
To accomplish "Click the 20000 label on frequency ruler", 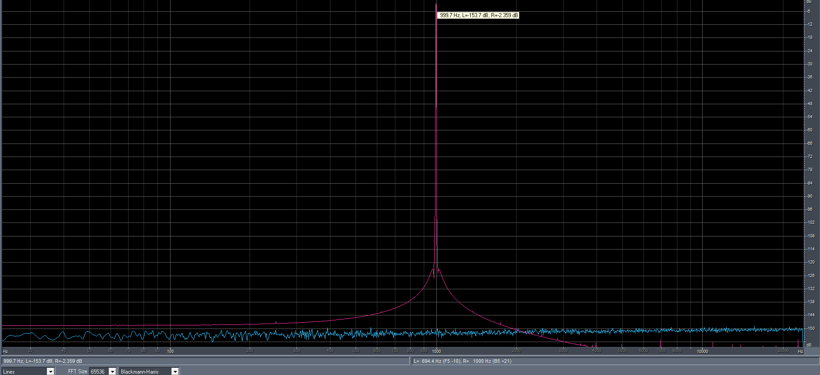I will (783, 350).
